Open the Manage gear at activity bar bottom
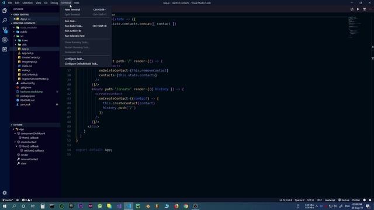Screen dimensions: 374x210 [5, 193]
